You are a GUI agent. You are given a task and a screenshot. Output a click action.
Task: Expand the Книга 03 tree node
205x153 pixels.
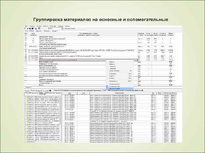click(x=25, y=101)
